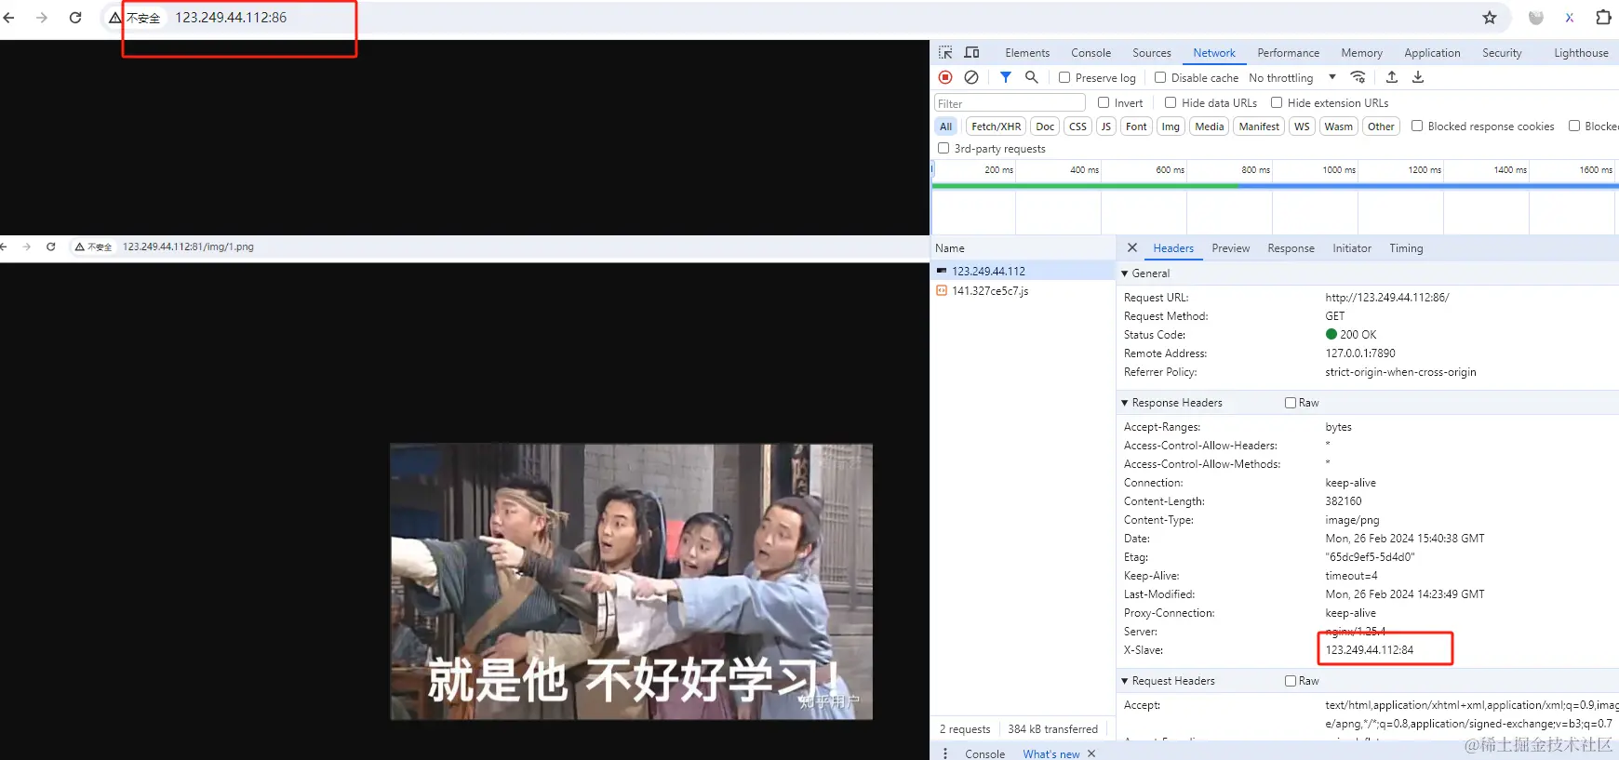
Task: Switch to the Elements panel
Action: click(1027, 53)
